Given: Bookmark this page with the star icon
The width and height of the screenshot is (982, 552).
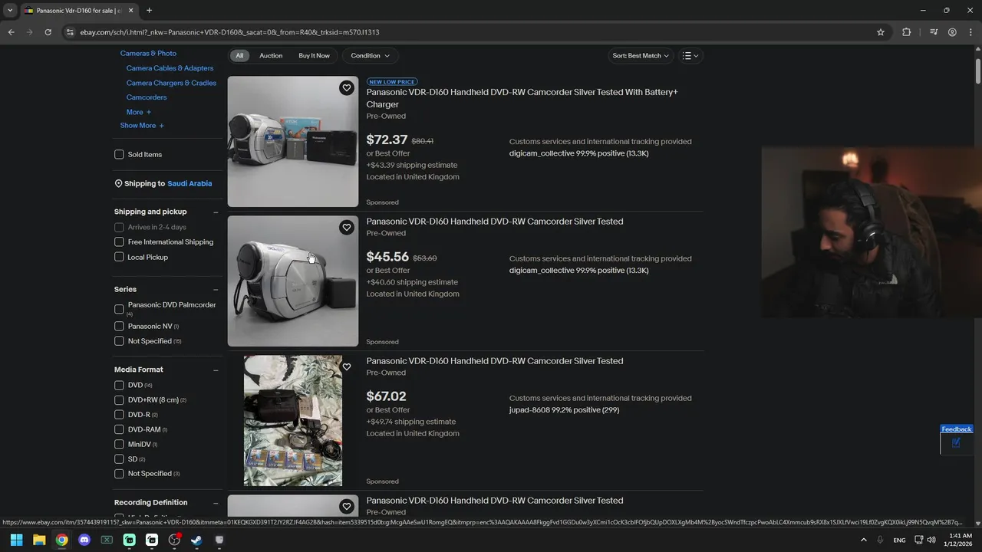Looking at the screenshot, I should tap(881, 32).
